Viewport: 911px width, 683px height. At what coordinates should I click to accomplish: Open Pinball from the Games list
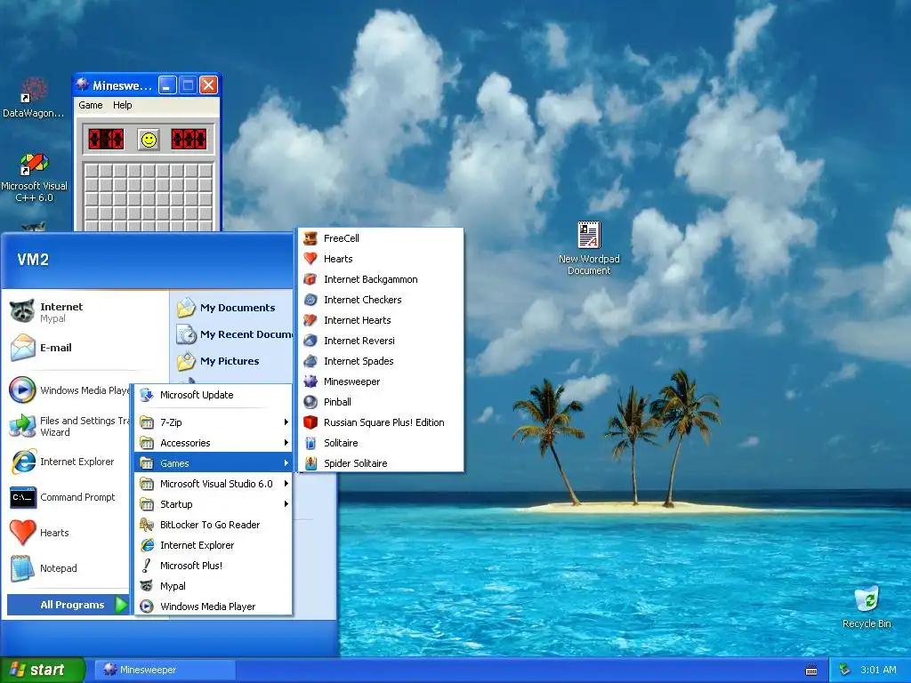pyautogui.click(x=381, y=402)
